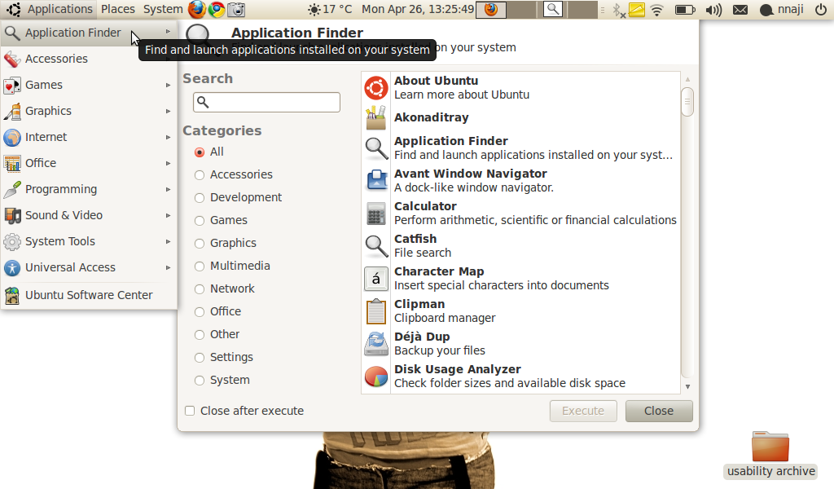The image size is (834, 489).
Task: Select the Clipman clipboard icon
Action: pos(375,311)
